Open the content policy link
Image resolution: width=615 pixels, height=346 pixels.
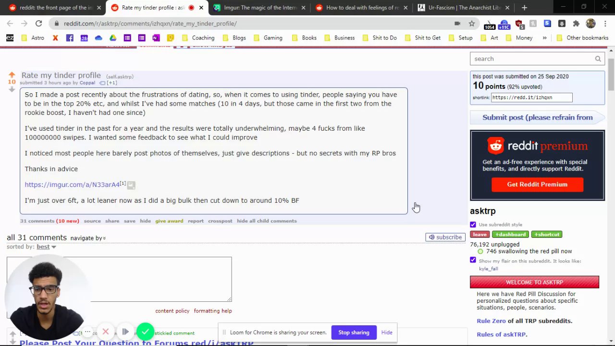click(172, 311)
